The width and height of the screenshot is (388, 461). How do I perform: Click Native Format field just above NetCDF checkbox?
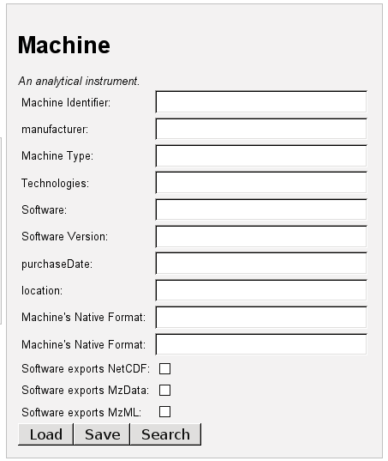click(x=261, y=344)
